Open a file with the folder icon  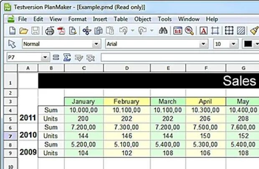click(x=24, y=31)
